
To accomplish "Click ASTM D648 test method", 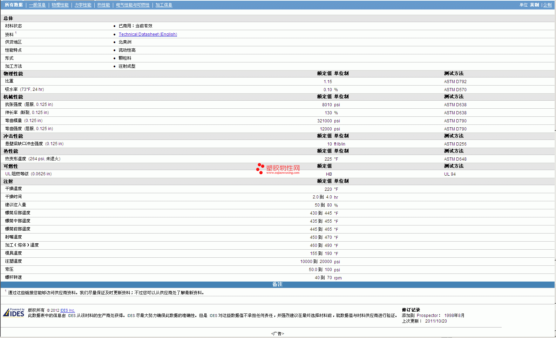I will (455, 159).
